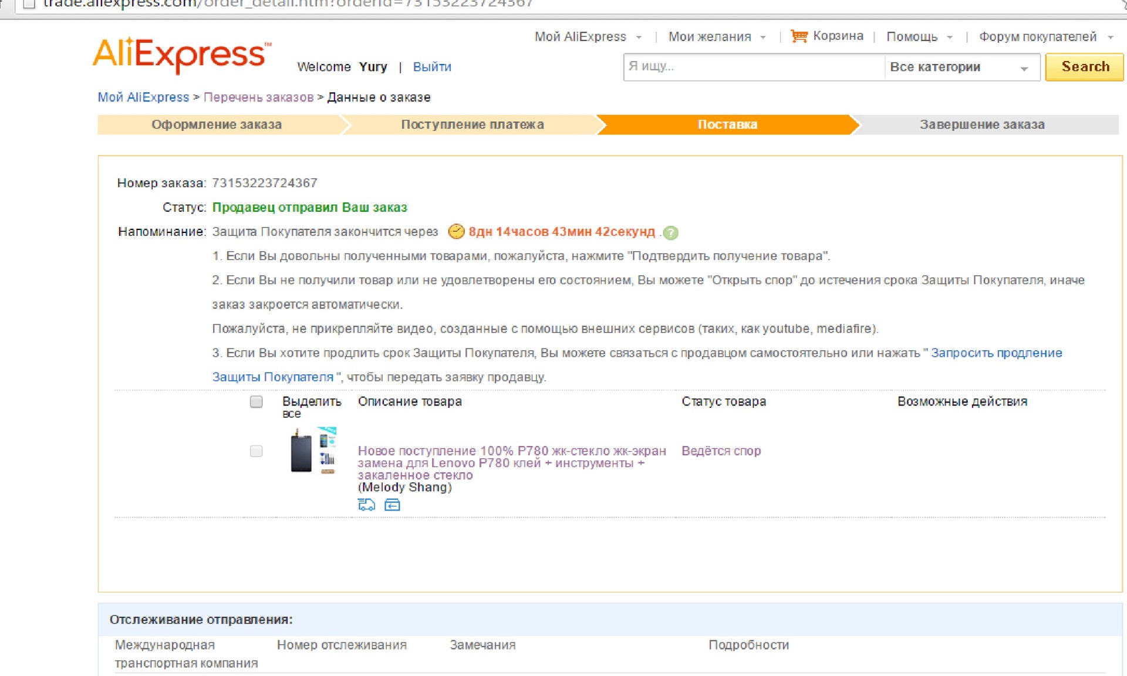The image size is (1127, 676).
Task: Click the green help question mark icon
Action: pos(670,233)
